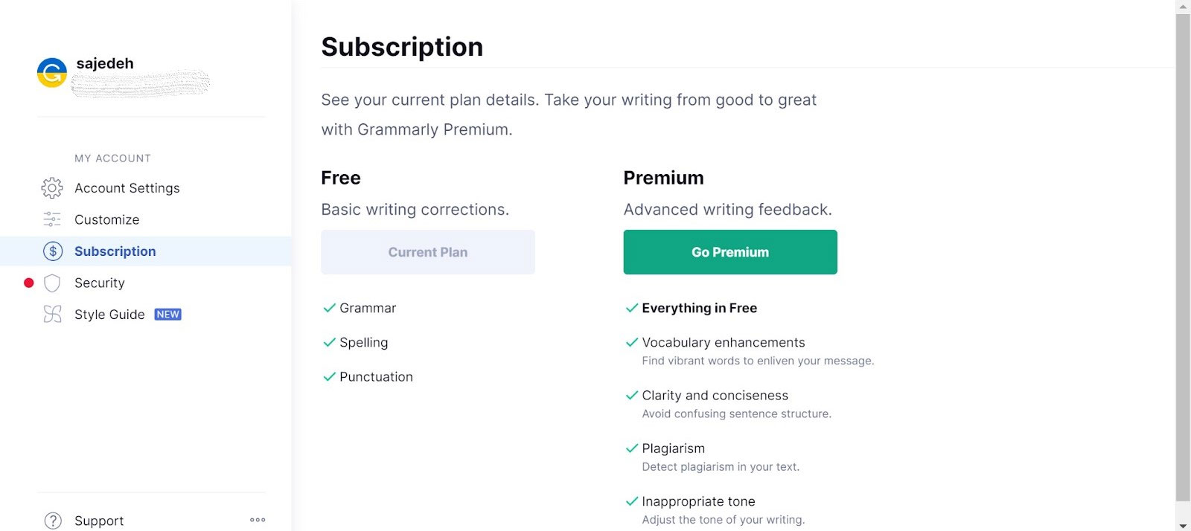
Task: Click the Grammarly logo avatar
Action: pos(52,73)
